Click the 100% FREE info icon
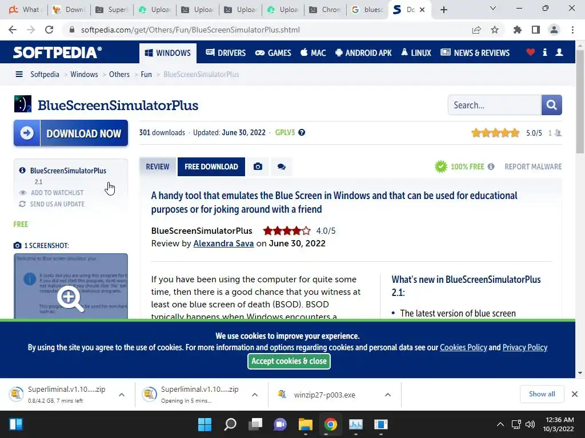Image resolution: width=585 pixels, height=438 pixels. 491,167
